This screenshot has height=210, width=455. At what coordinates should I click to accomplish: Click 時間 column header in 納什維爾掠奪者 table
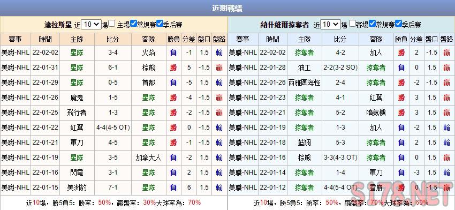pos(272,39)
